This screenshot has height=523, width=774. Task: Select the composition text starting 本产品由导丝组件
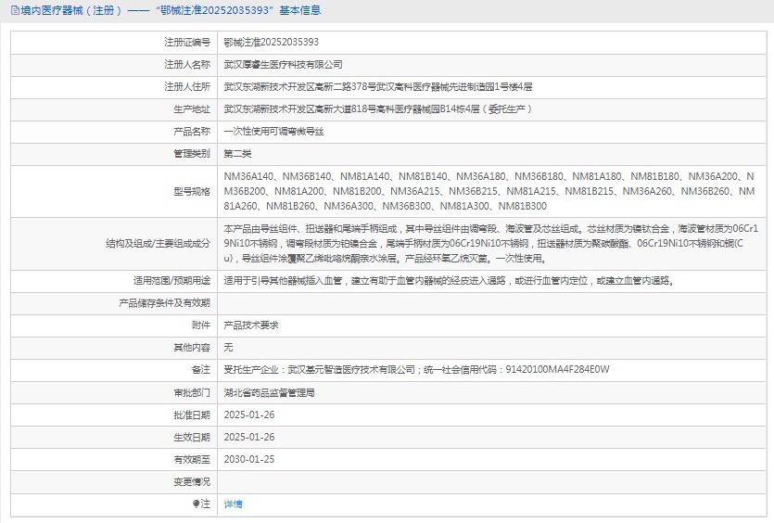tap(490, 244)
